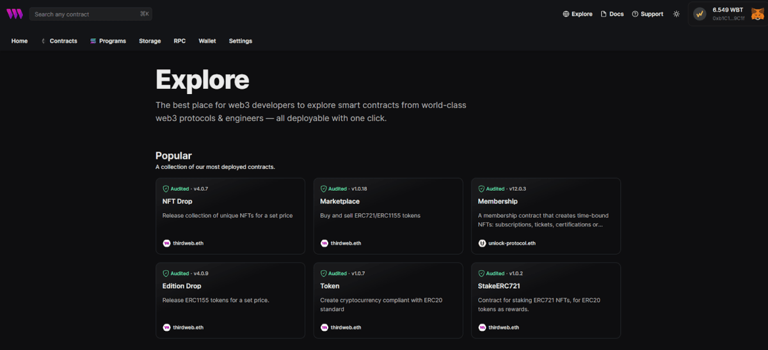The width and height of the screenshot is (768, 350).
Task: Click the Solana icon beside Programs
Action: [x=93, y=41]
